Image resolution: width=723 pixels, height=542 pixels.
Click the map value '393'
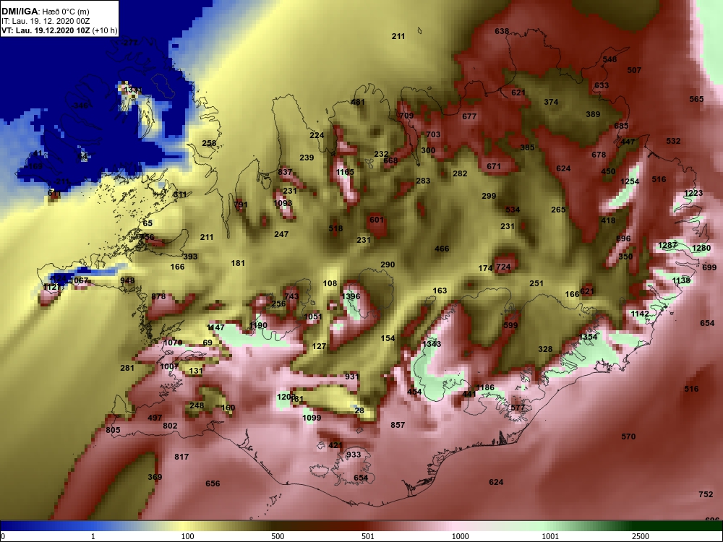190,257
